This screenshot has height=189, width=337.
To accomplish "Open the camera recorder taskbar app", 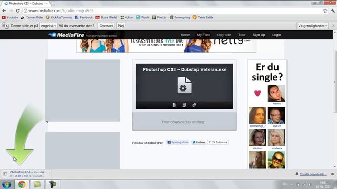I will click(52, 184).
